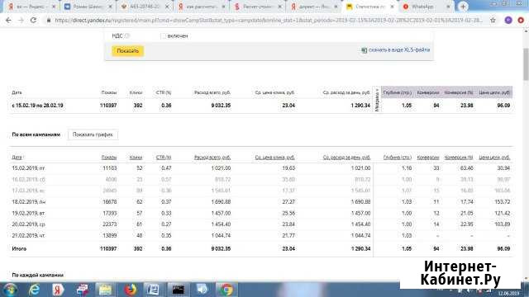Image resolution: width=529 pixels, height=297 pixels.
Task: Click the Показать график button
Action: (93, 134)
